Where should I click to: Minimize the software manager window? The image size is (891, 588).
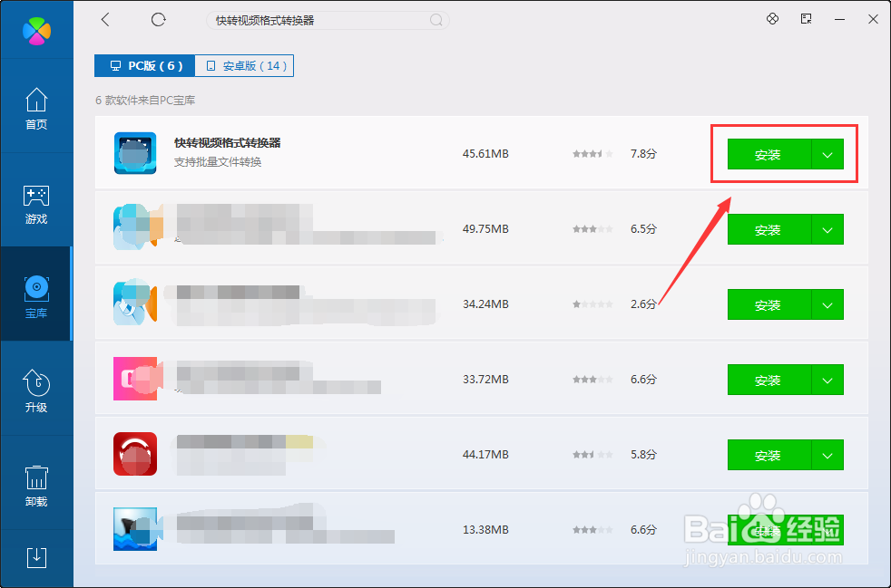(x=839, y=19)
